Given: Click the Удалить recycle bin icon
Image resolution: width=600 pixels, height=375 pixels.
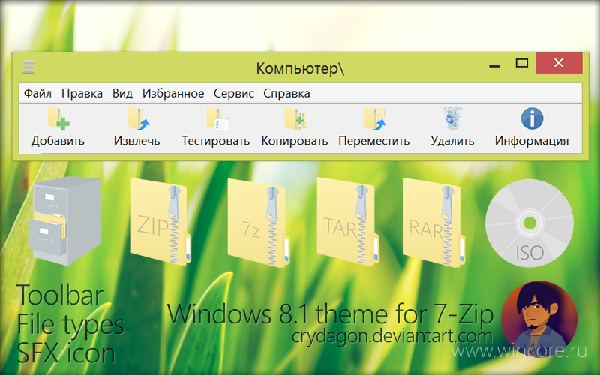Looking at the screenshot, I should click(x=453, y=118).
